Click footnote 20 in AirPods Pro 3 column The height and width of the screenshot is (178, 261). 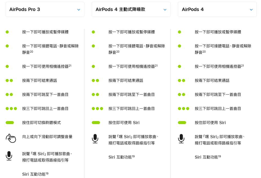coord(32,52)
